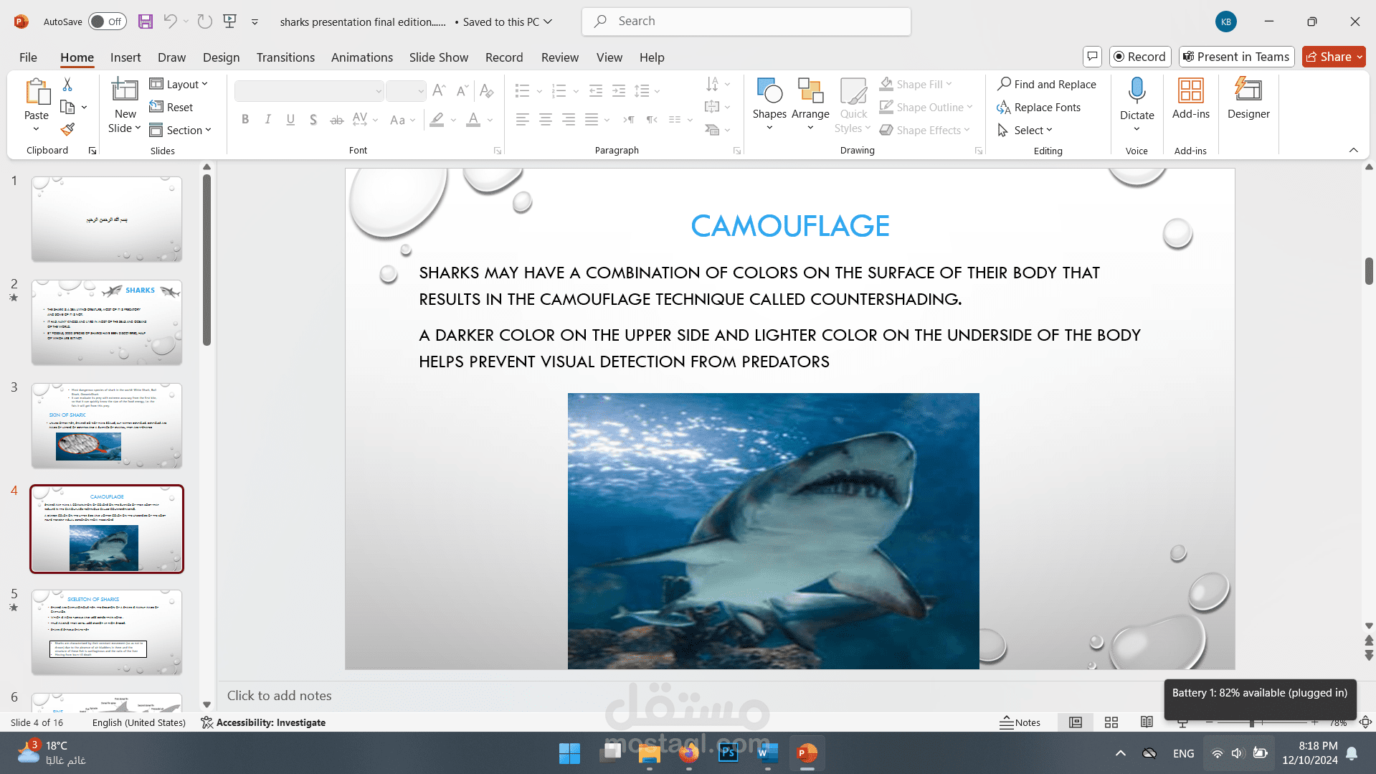Click the Paste clipboard icon
This screenshot has width=1376, height=774.
pyautogui.click(x=37, y=93)
